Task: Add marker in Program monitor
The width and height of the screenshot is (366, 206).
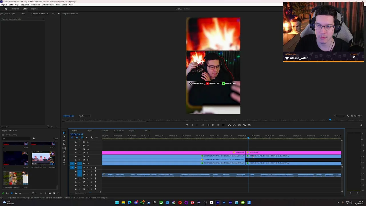Action: pos(187,125)
